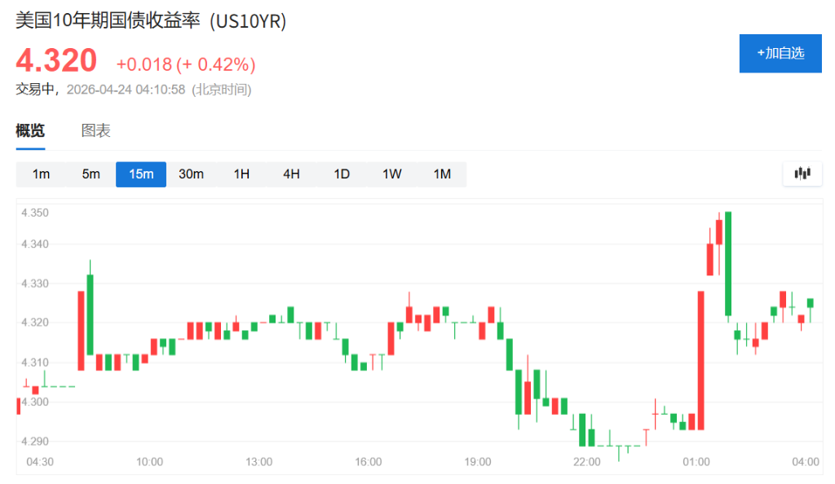Click the tall green candle at the 4.350 peak
835x484 pixels.
tap(728, 262)
